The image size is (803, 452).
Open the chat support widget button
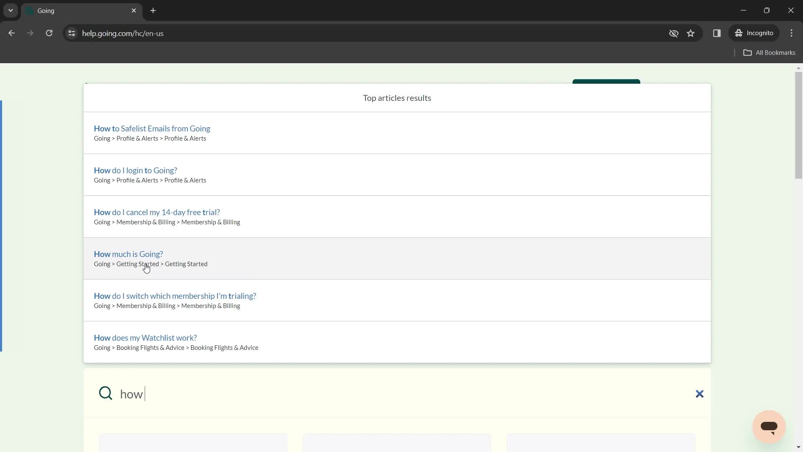(x=769, y=426)
